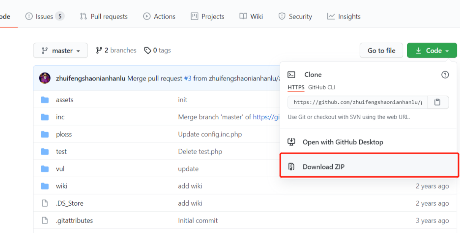460x233 pixels.
Task: Open the .gitattributes file
Action: pos(74,220)
